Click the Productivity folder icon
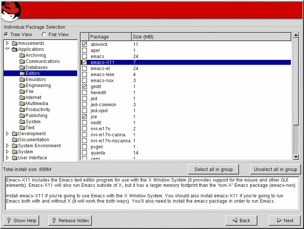Image resolution: width=304 pixels, height=229 pixels. click(22, 110)
